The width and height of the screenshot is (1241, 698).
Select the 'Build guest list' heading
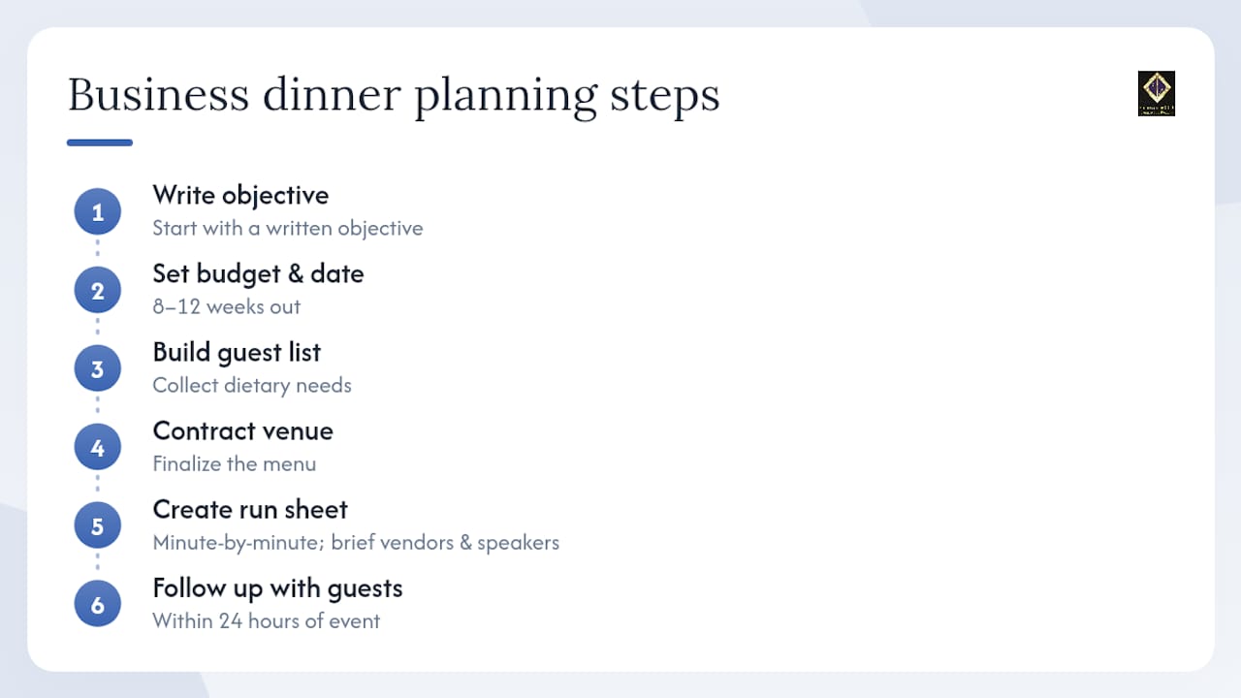point(237,352)
